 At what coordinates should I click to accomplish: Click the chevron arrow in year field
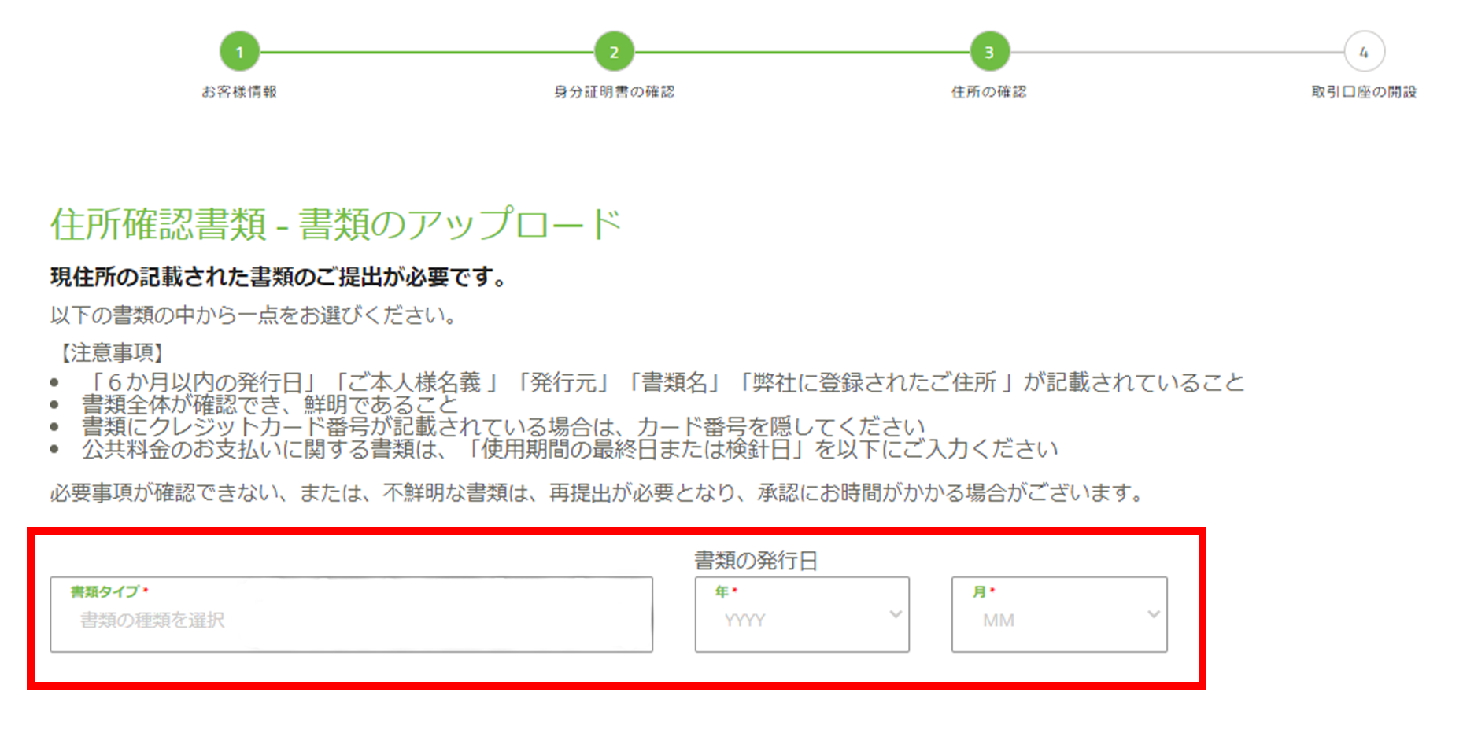point(896,614)
